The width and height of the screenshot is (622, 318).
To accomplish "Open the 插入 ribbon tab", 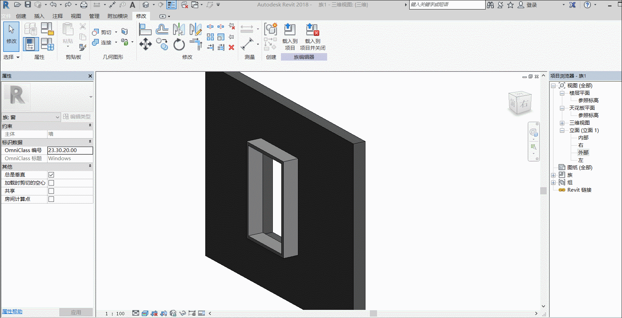I will click(39, 16).
